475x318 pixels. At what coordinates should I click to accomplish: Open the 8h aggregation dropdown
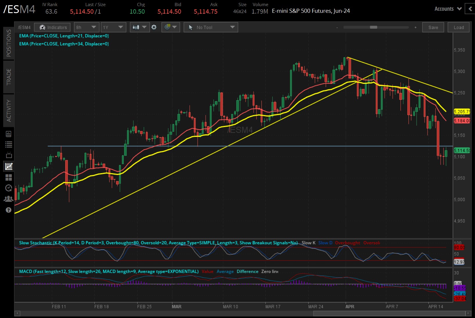87,27
